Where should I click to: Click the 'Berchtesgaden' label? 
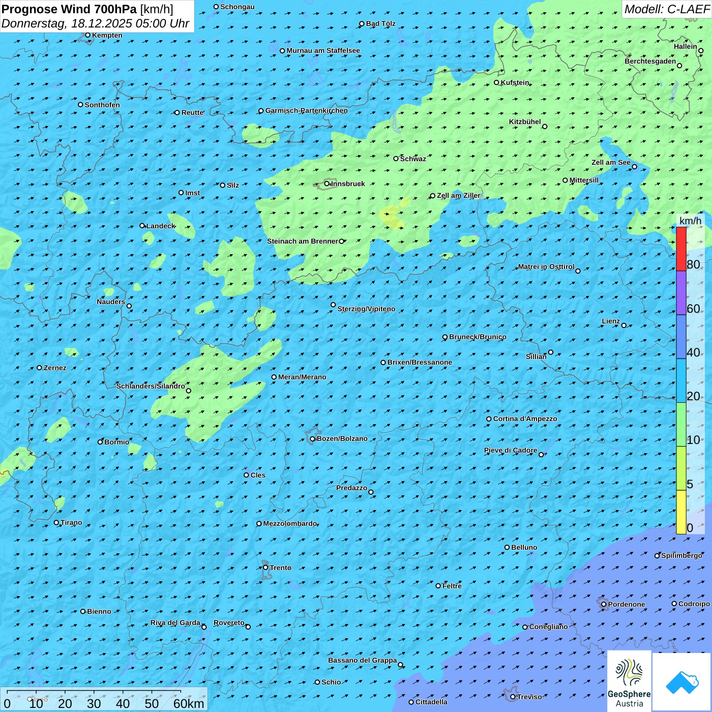pos(650,61)
